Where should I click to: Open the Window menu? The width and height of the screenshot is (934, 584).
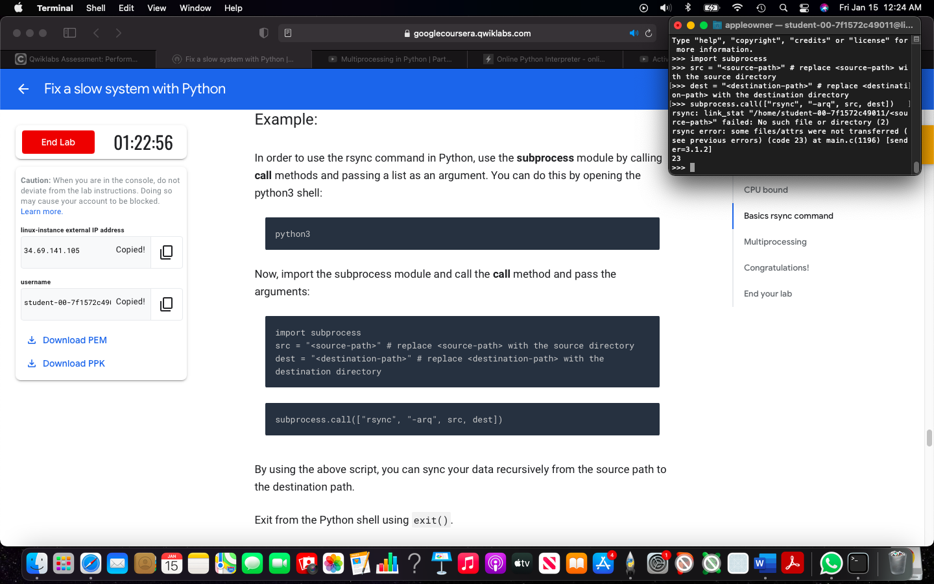click(195, 8)
